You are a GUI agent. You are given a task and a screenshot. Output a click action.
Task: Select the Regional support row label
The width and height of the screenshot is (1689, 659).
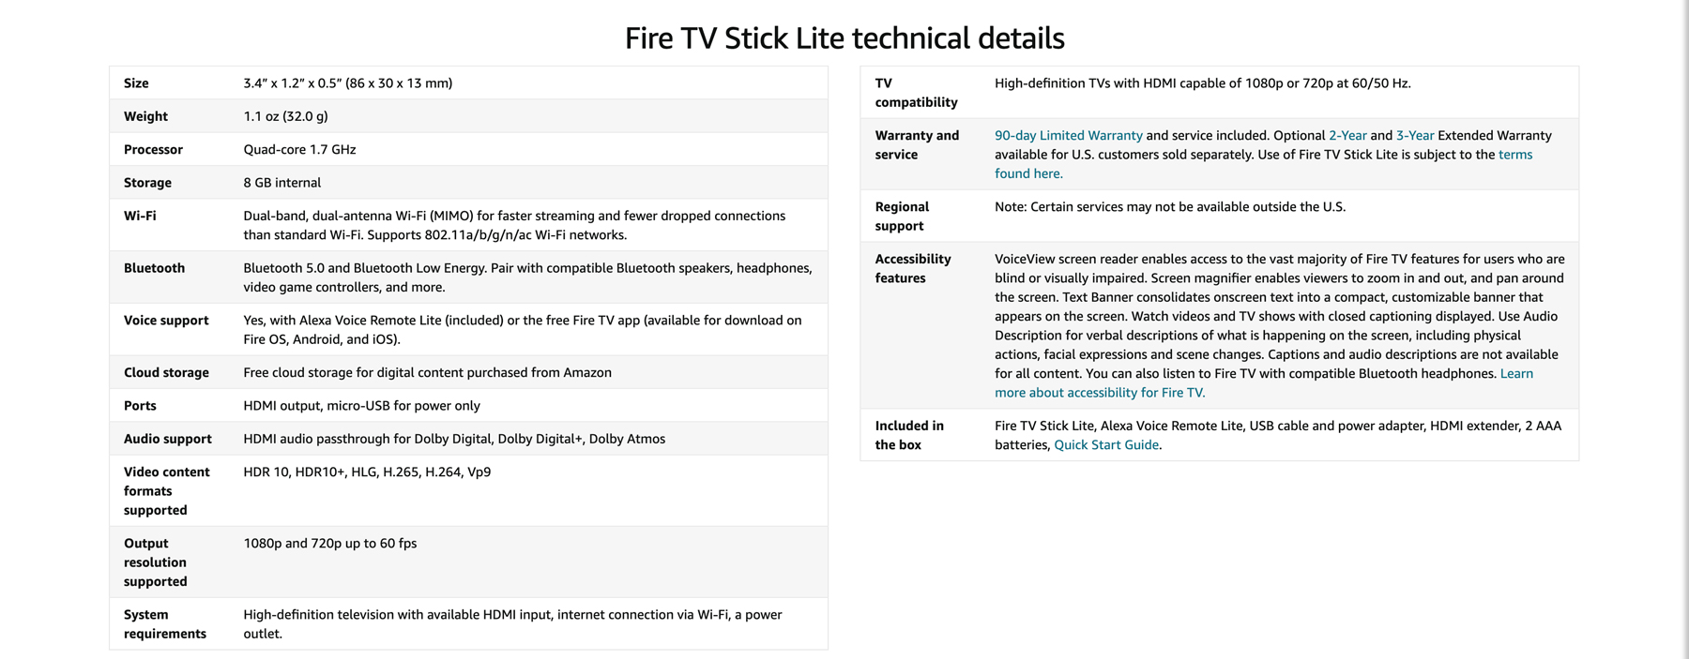point(902,217)
